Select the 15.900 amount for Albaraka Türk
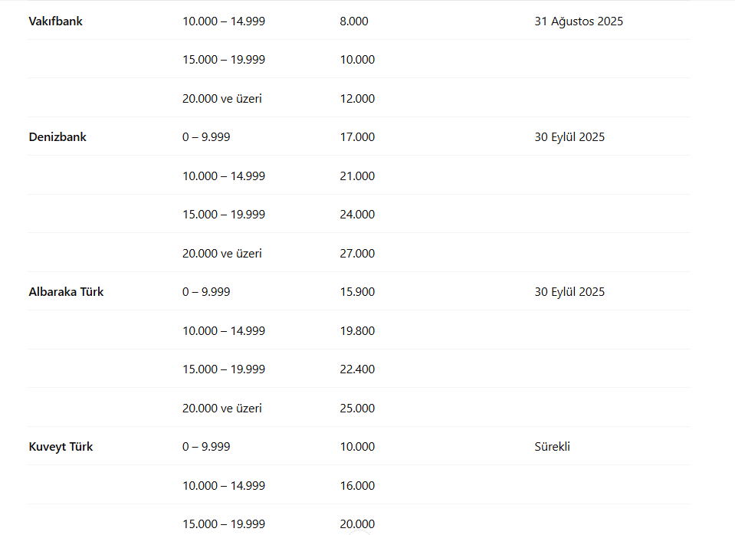 coord(357,292)
